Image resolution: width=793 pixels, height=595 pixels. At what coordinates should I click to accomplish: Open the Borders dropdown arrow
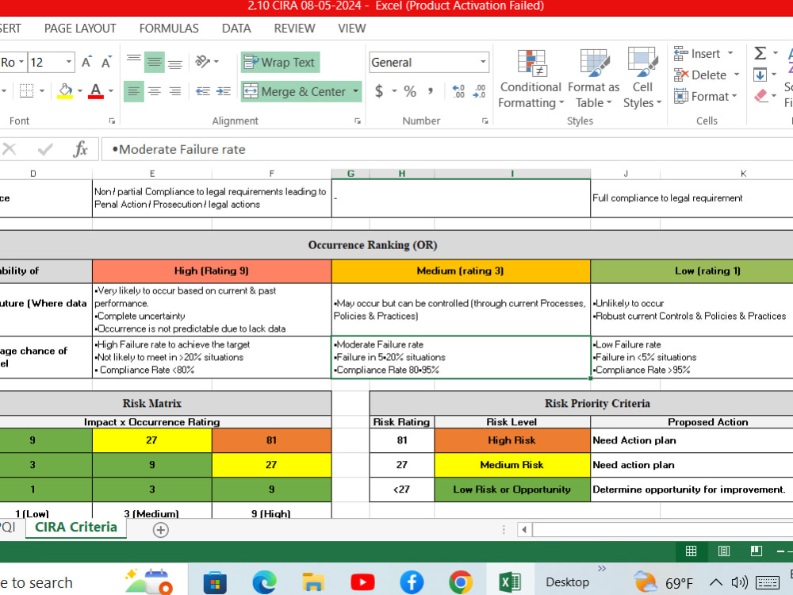42,91
